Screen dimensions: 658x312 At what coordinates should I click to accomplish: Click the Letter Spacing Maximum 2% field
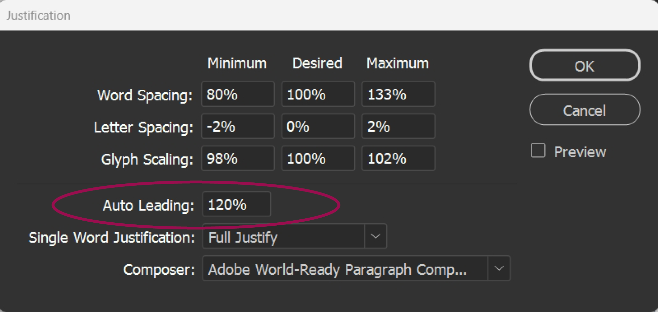pos(398,126)
